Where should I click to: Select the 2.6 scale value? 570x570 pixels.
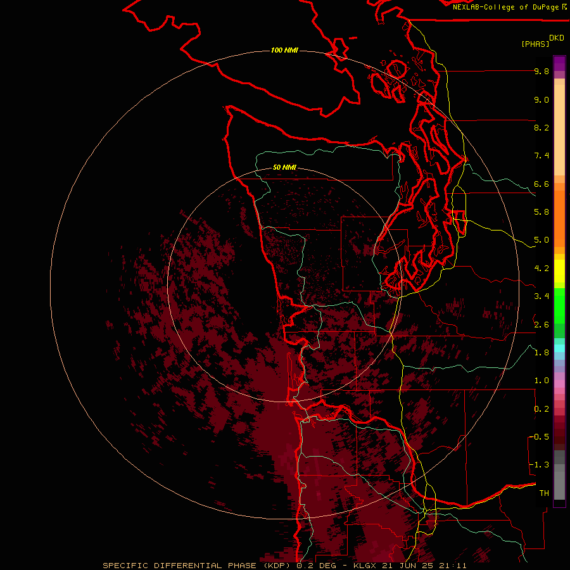tap(541, 325)
